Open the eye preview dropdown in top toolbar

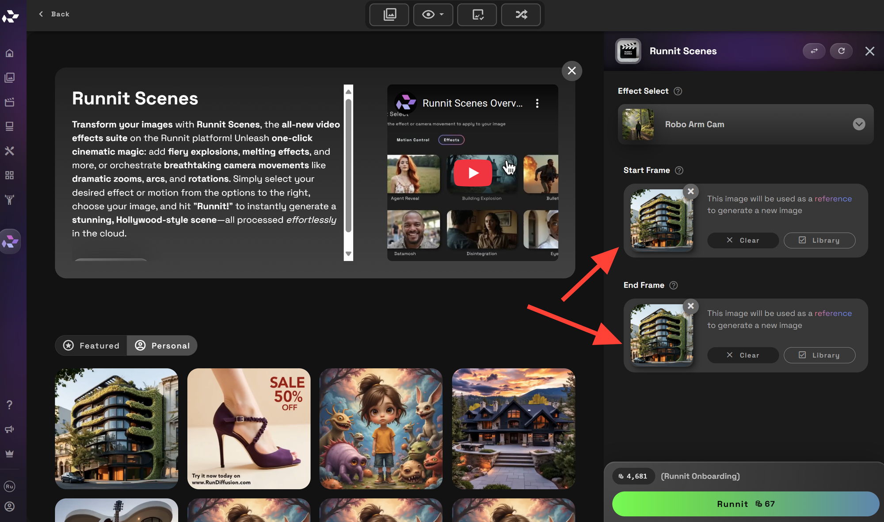tap(433, 15)
